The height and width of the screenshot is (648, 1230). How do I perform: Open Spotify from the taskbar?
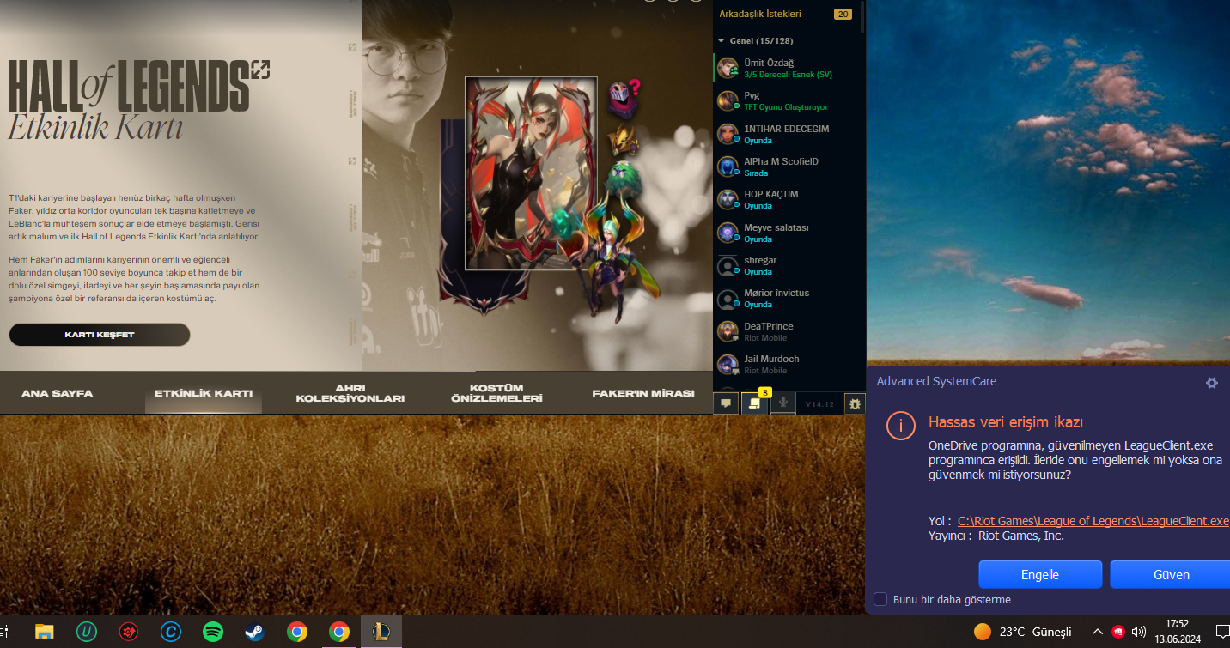tap(213, 632)
